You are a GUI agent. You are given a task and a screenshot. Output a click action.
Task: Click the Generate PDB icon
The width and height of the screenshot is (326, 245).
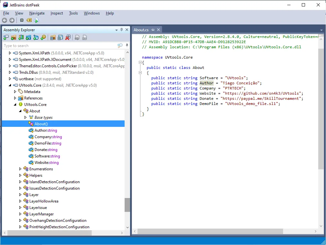84,38
